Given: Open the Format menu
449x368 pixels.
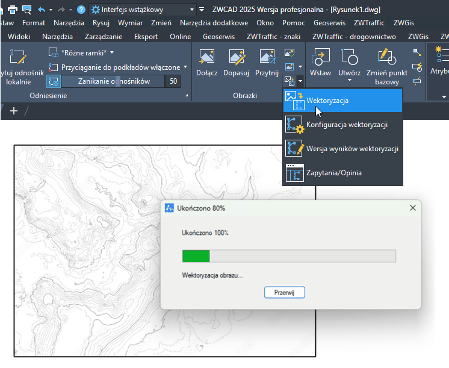Looking at the screenshot, I should [x=34, y=23].
